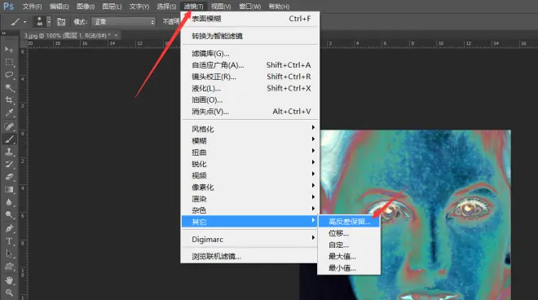538x300 pixels.
Task: Choose 表面模糊 last filter entry
Action: tap(250, 19)
